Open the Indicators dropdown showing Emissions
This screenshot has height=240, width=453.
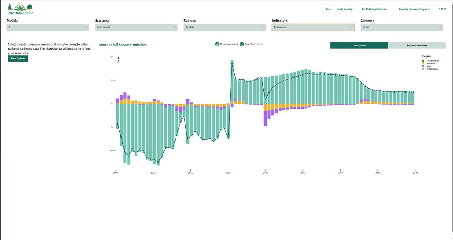pos(313,27)
